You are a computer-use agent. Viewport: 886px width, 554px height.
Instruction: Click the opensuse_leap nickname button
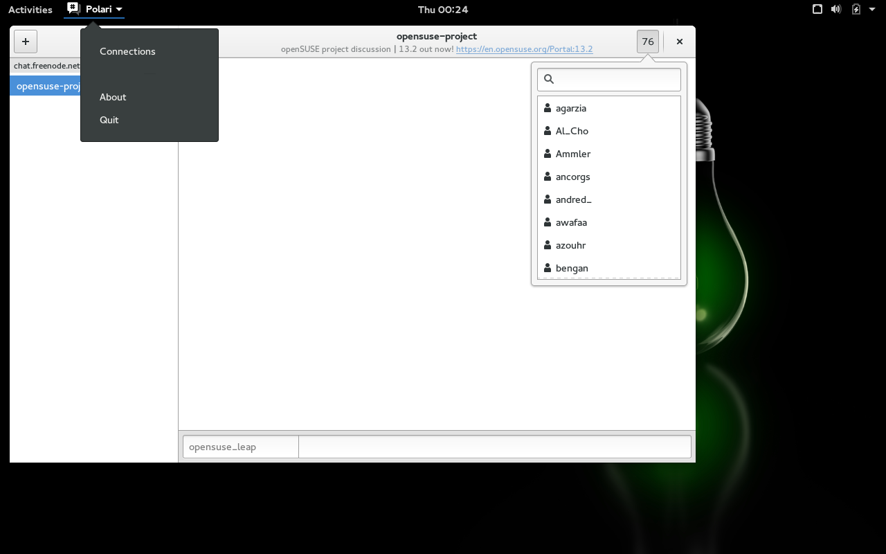point(240,447)
